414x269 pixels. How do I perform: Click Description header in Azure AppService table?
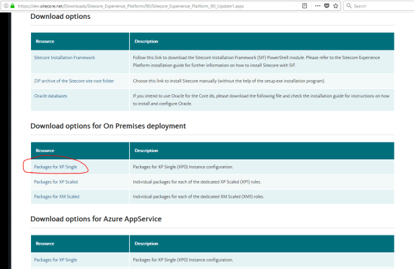[x=146, y=243]
